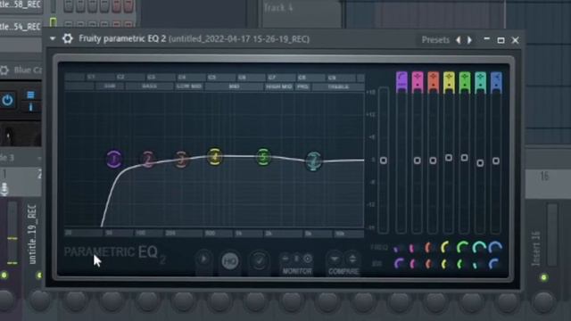Click the teal band 6 level slider handle
Screen dimensions: 571x321
[480, 163]
